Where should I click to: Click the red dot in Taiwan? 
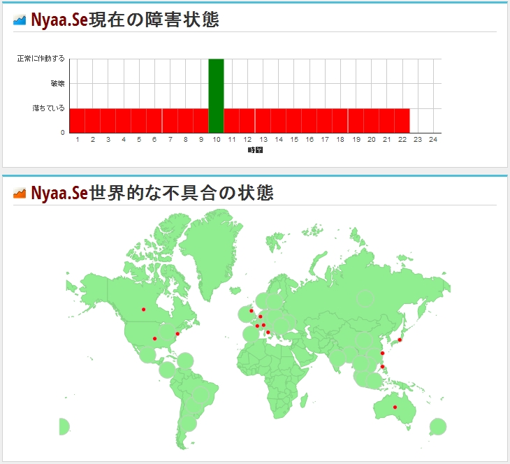pyautogui.click(x=383, y=353)
